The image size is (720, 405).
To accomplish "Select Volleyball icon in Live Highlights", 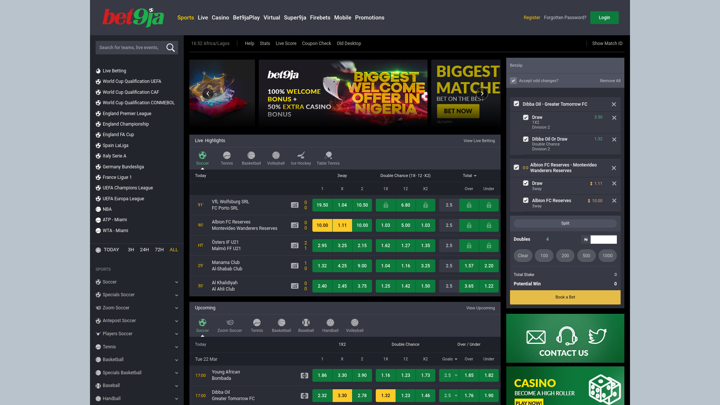I will tap(276, 155).
